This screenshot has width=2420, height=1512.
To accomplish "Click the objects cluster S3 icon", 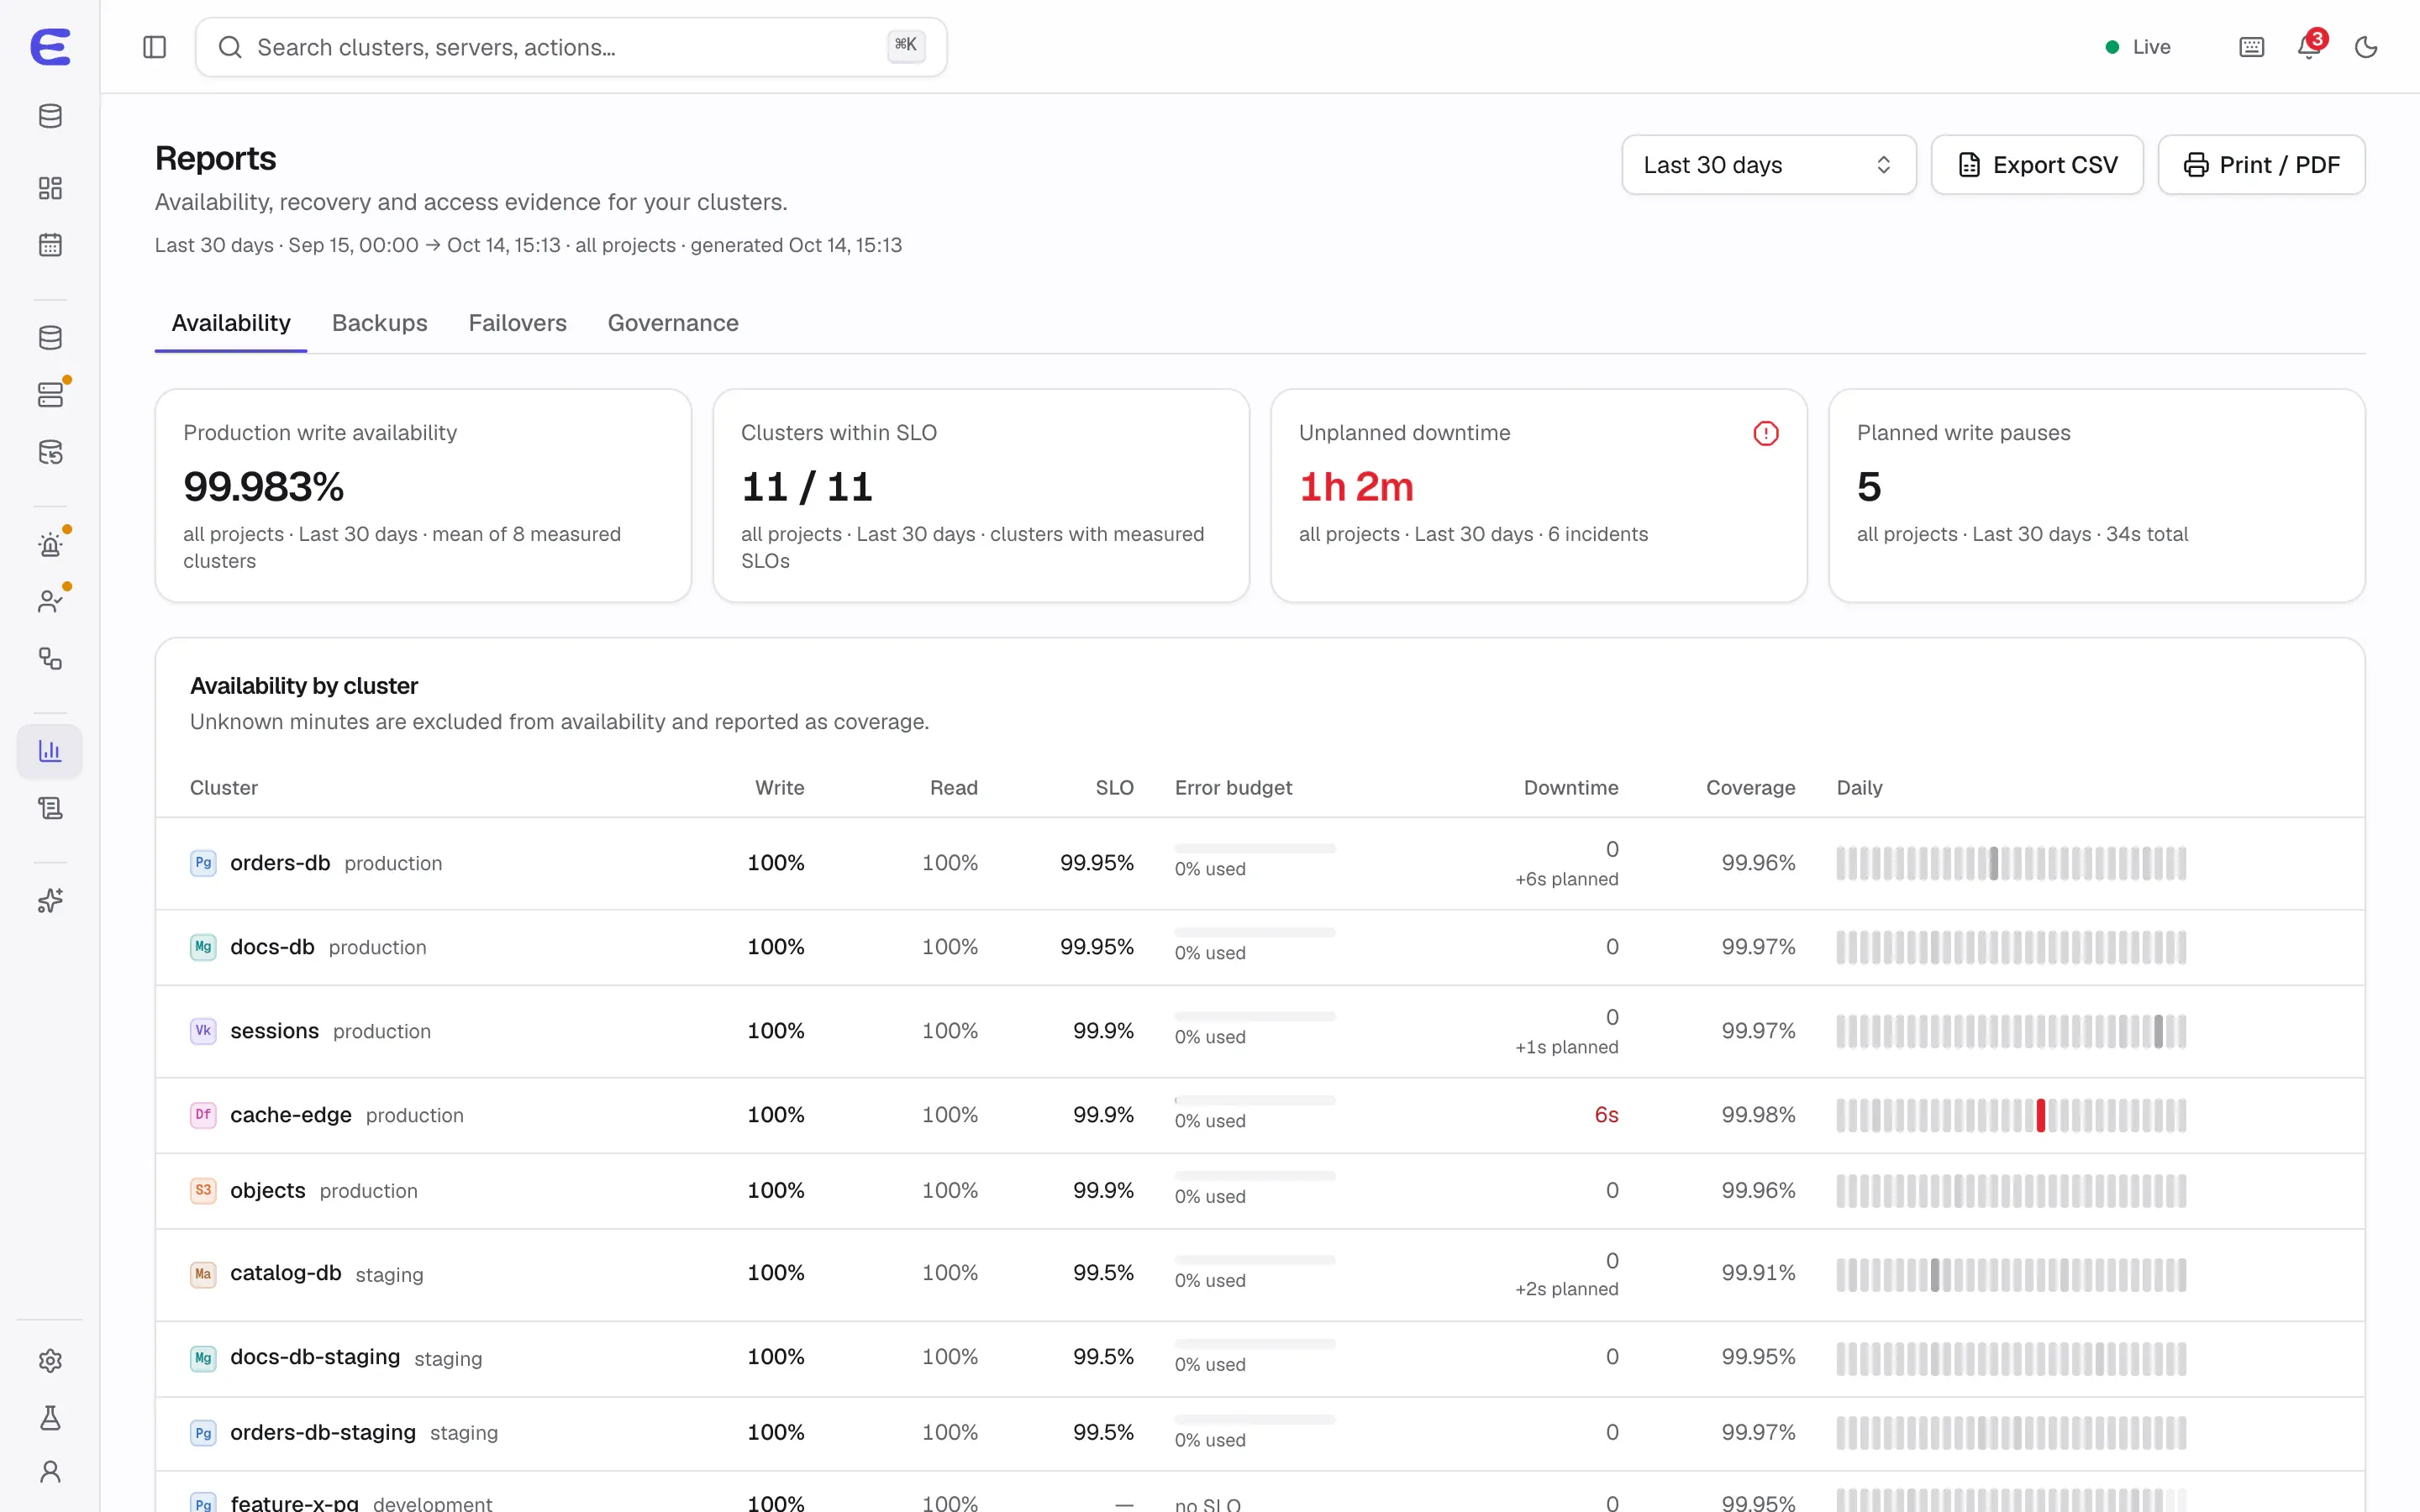I will [x=203, y=1190].
